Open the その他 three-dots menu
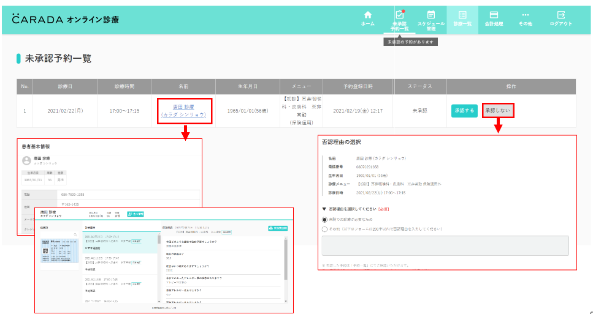The width and height of the screenshot is (593, 314). pyautogui.click(x=525, y=19)
